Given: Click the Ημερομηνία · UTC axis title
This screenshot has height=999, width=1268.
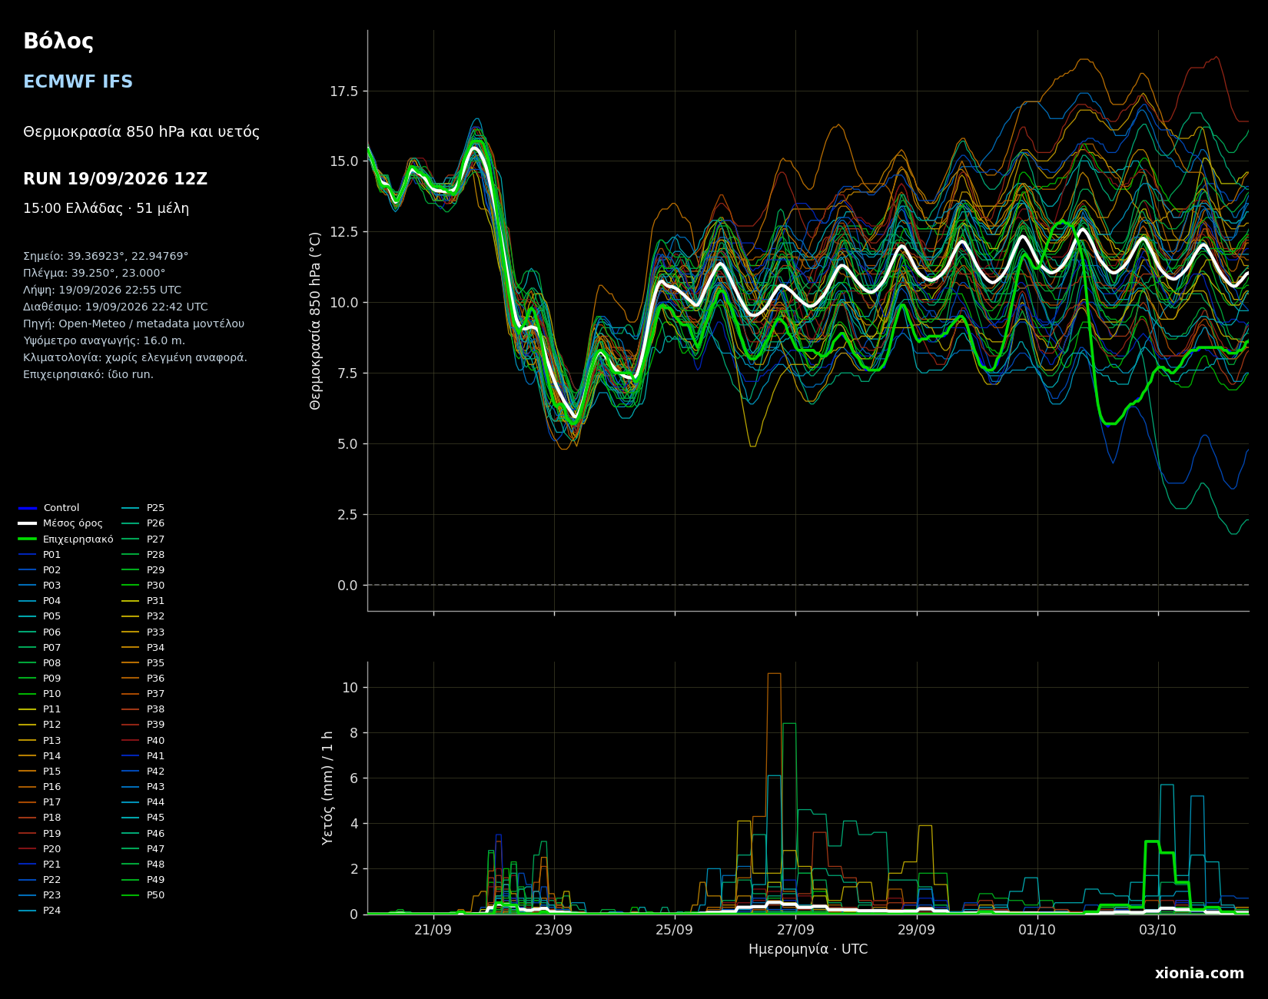Looking at the screenshot, I should coord(808,950).
